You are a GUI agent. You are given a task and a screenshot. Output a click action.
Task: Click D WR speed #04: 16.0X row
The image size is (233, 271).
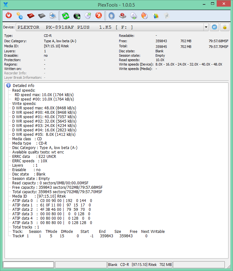click(x=44, y=130)
